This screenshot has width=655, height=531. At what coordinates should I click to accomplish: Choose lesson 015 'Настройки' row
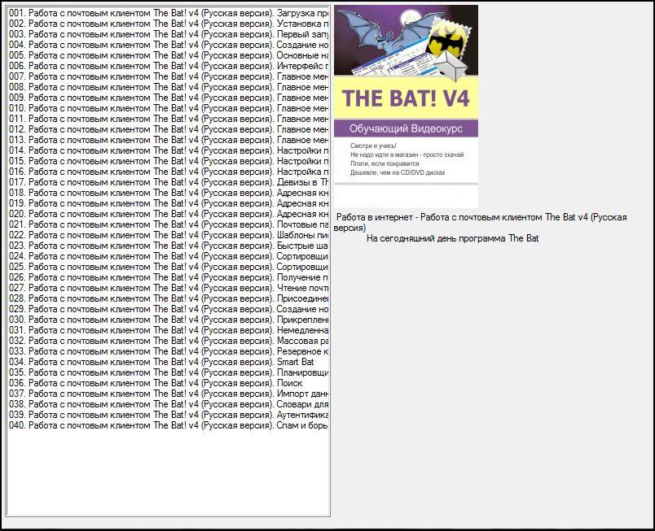pyautogui.click(x=169, y=161)
